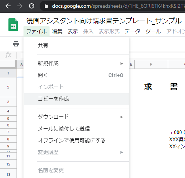
Task: Expand the 新規作成 submenu
Action: [x=76, y=63]
